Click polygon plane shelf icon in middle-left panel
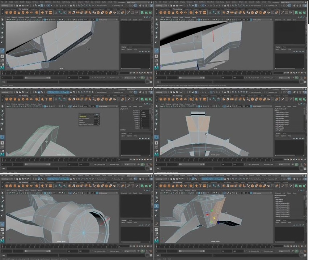309x260 pixels. (x=27, y=99)
